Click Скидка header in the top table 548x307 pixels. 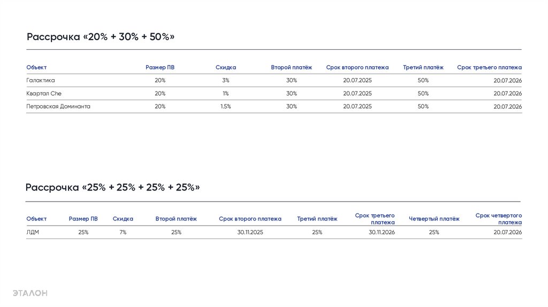[225, 67]
